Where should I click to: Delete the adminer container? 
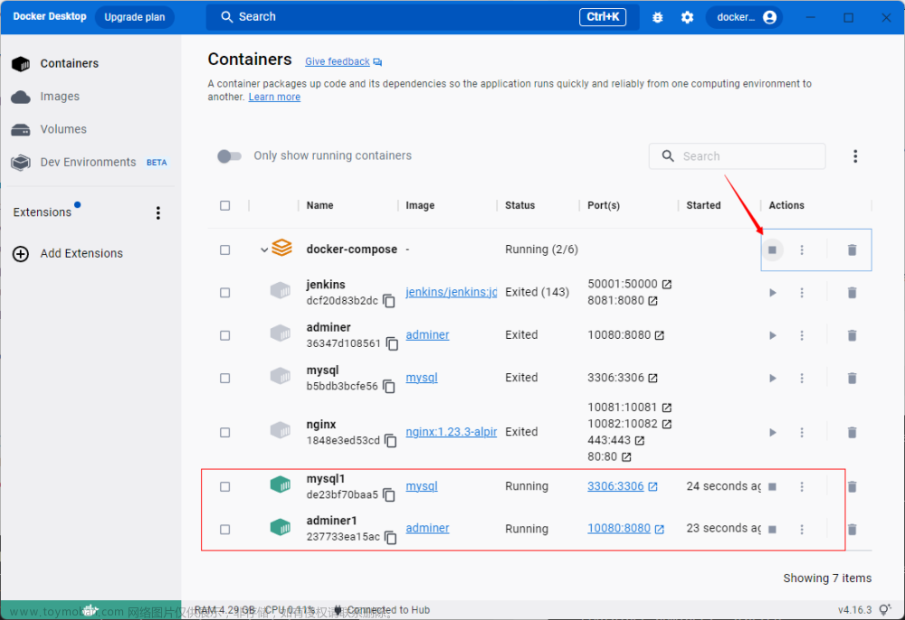click(852, 335)
